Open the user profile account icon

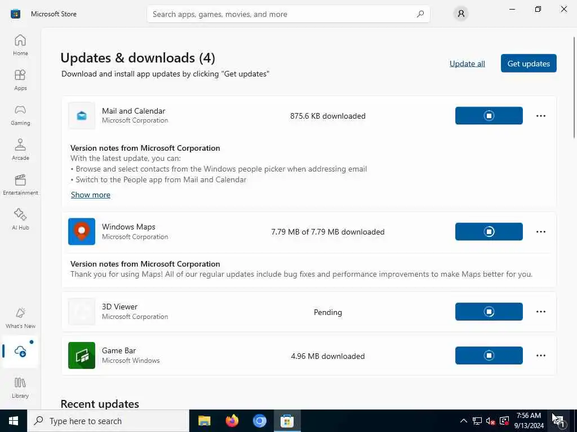tap(461, 14)
